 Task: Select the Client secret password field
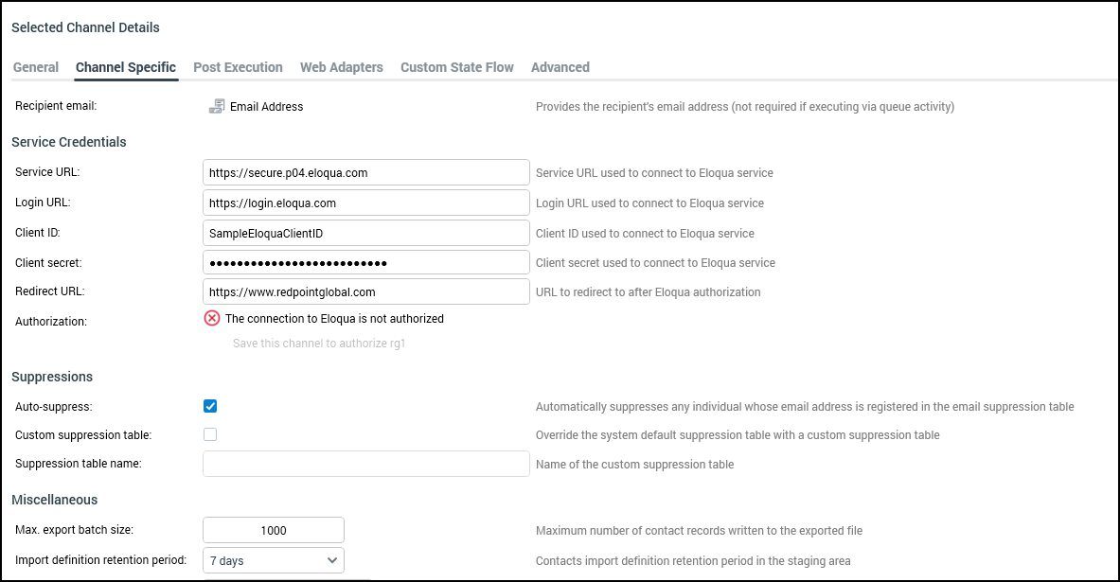tap(365, 262)
